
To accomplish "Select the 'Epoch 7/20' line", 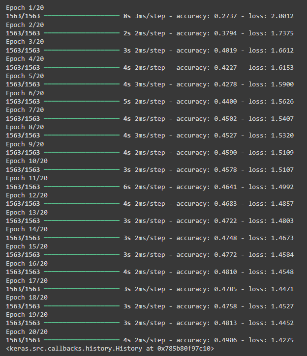I will [x=25, y=110].
